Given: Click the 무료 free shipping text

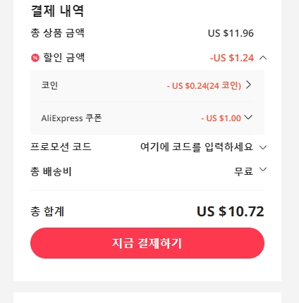Looking at the screenshot, I should (x=243, y=171).
